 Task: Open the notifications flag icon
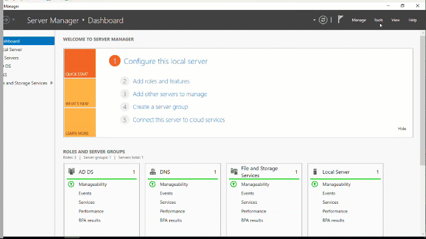[x=340, y=19]
